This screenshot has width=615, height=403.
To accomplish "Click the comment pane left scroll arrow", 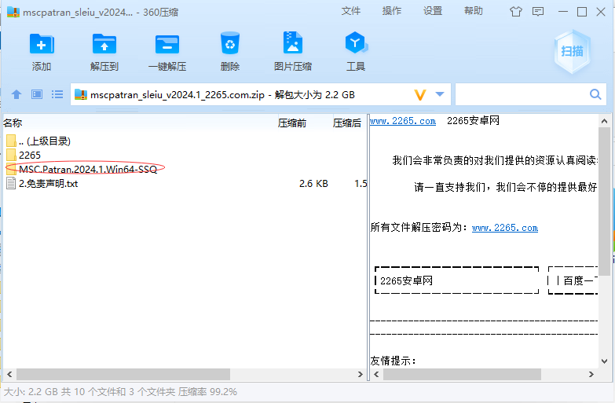I will coord(376,375).
